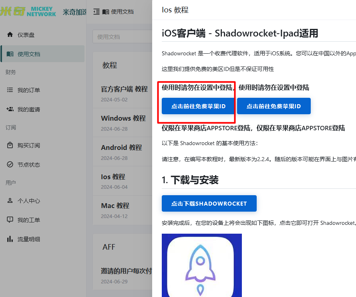Click the 订阅 sidebar section label
Image resolution: width=356 pixels, height=297 pixels.
coord(11,127)
